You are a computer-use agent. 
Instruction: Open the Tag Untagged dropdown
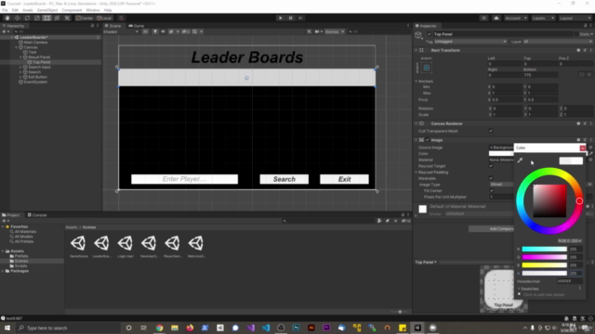(x=470, y=41)
